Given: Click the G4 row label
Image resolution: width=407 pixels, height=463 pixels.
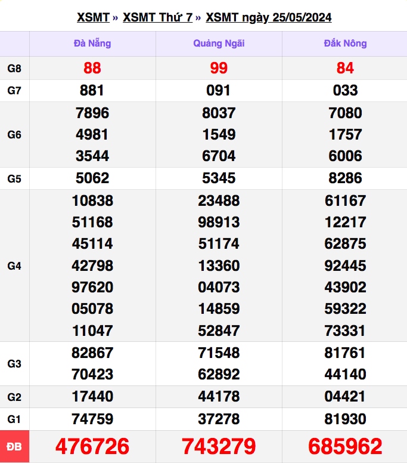Looking at the screenshot, I should click(x=14, y=266).
